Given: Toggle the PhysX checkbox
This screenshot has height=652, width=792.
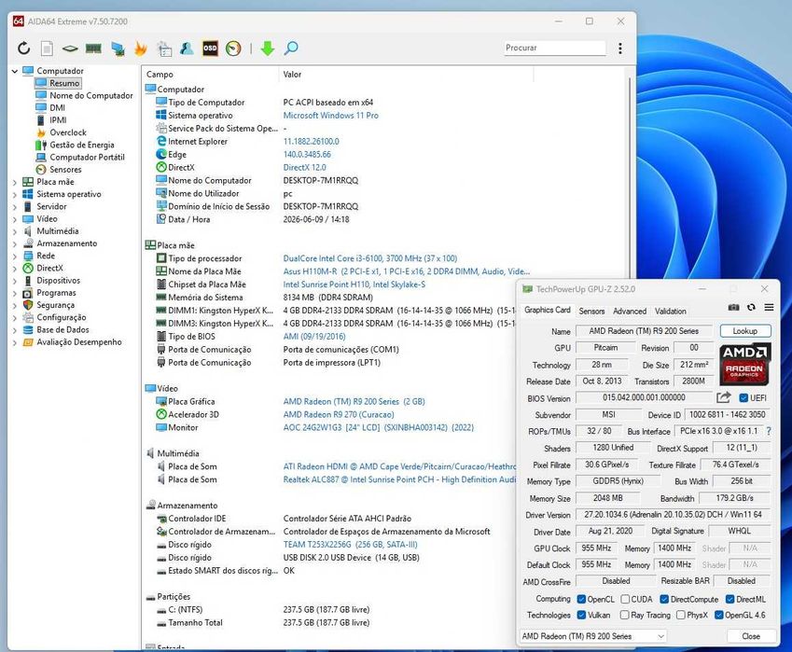Looking at the screenshot, I should pos(680,615).
